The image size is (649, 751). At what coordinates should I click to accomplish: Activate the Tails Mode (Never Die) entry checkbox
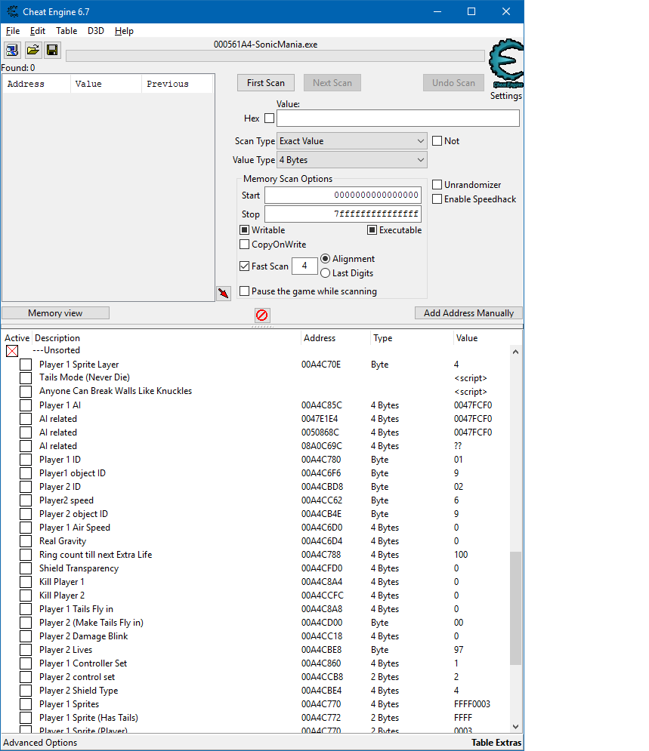pos(26,378)
